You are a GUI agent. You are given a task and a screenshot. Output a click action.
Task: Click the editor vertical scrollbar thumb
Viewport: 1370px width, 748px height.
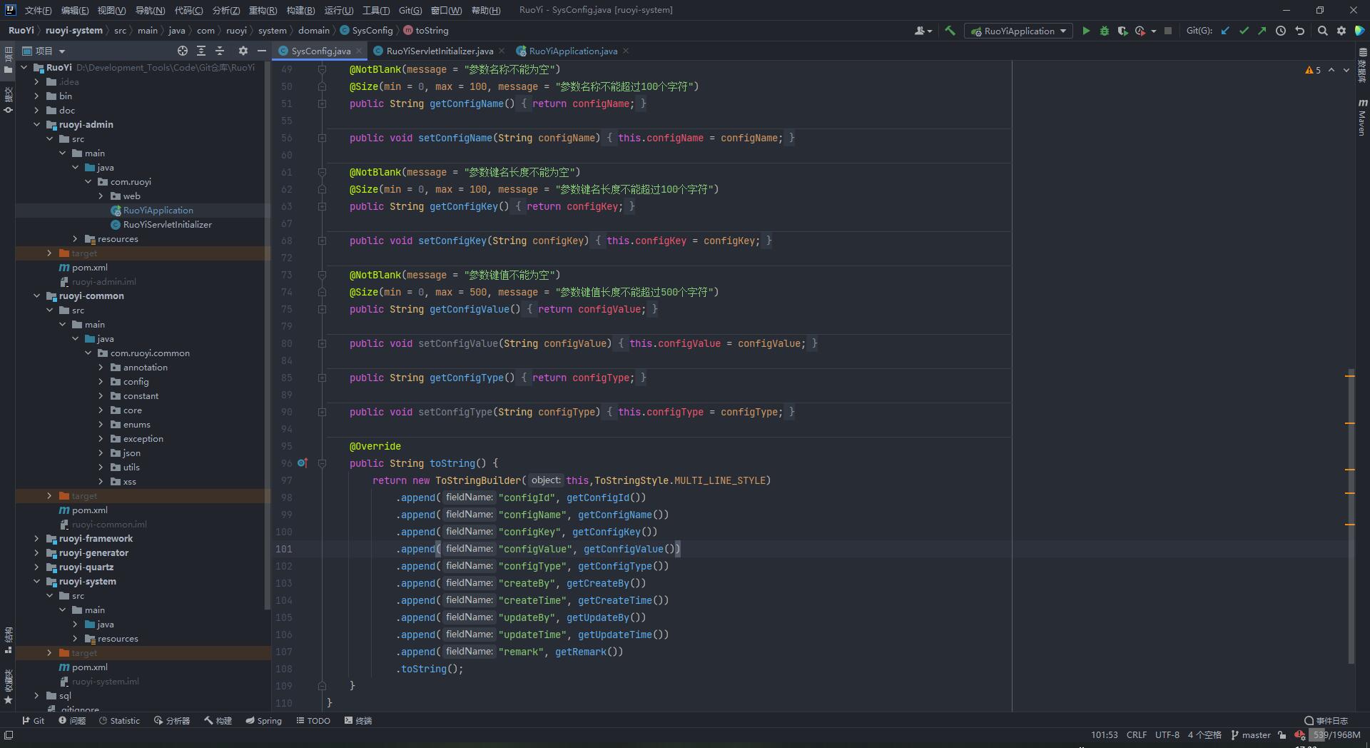(x=1351, y=517)
